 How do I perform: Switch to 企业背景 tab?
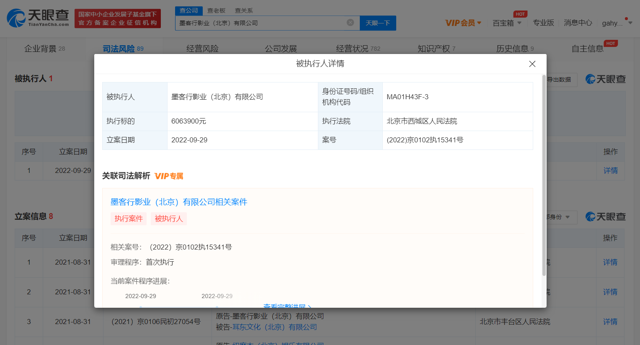[x=45, y=49]
